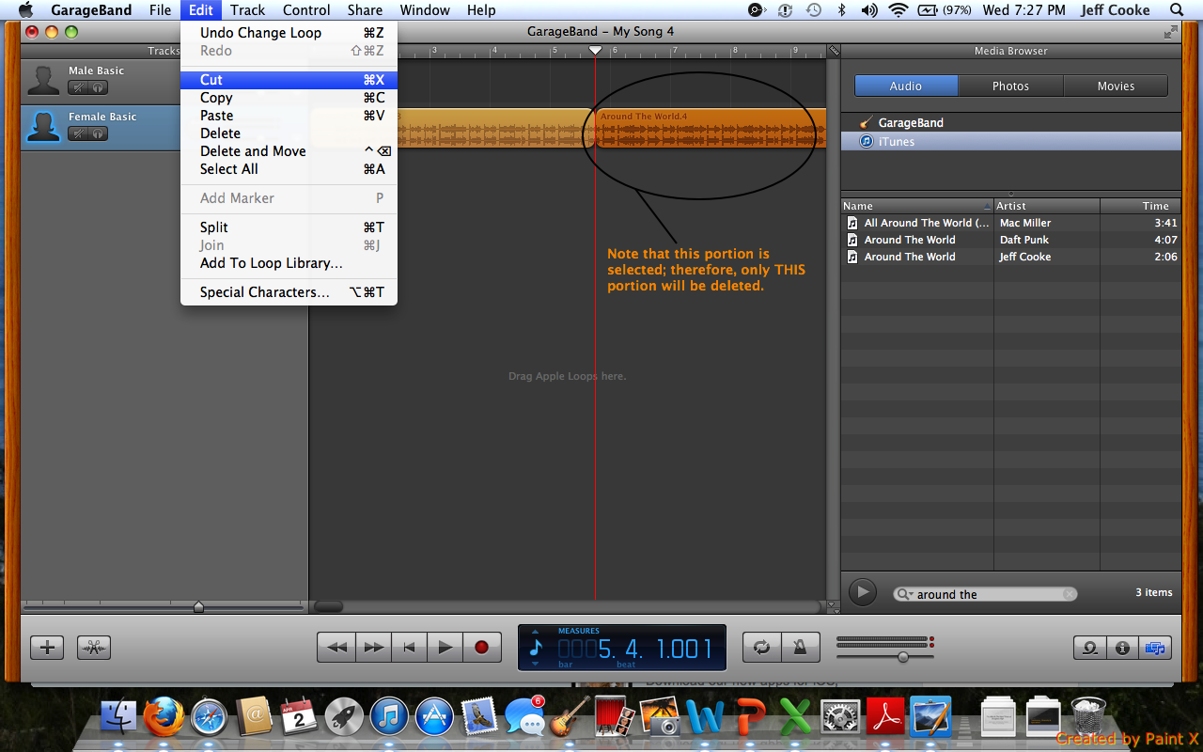
Task: Open the Control menu
Action: 306,10
